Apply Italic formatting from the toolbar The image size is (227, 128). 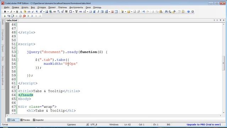[11, 12]
